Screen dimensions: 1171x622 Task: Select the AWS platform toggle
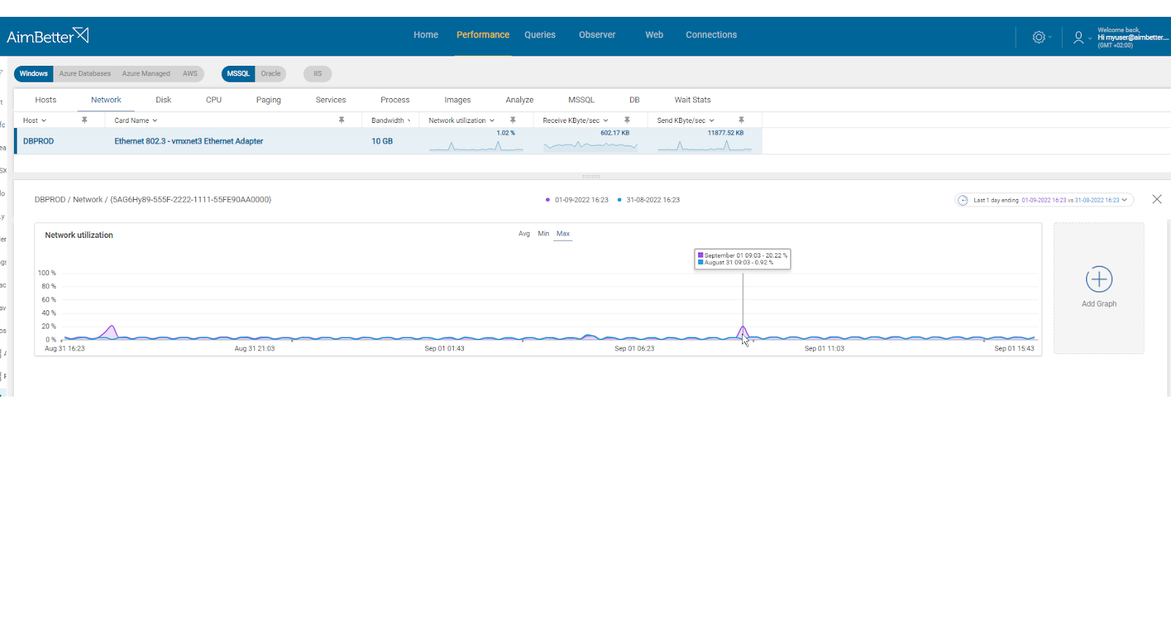[190, 74]
